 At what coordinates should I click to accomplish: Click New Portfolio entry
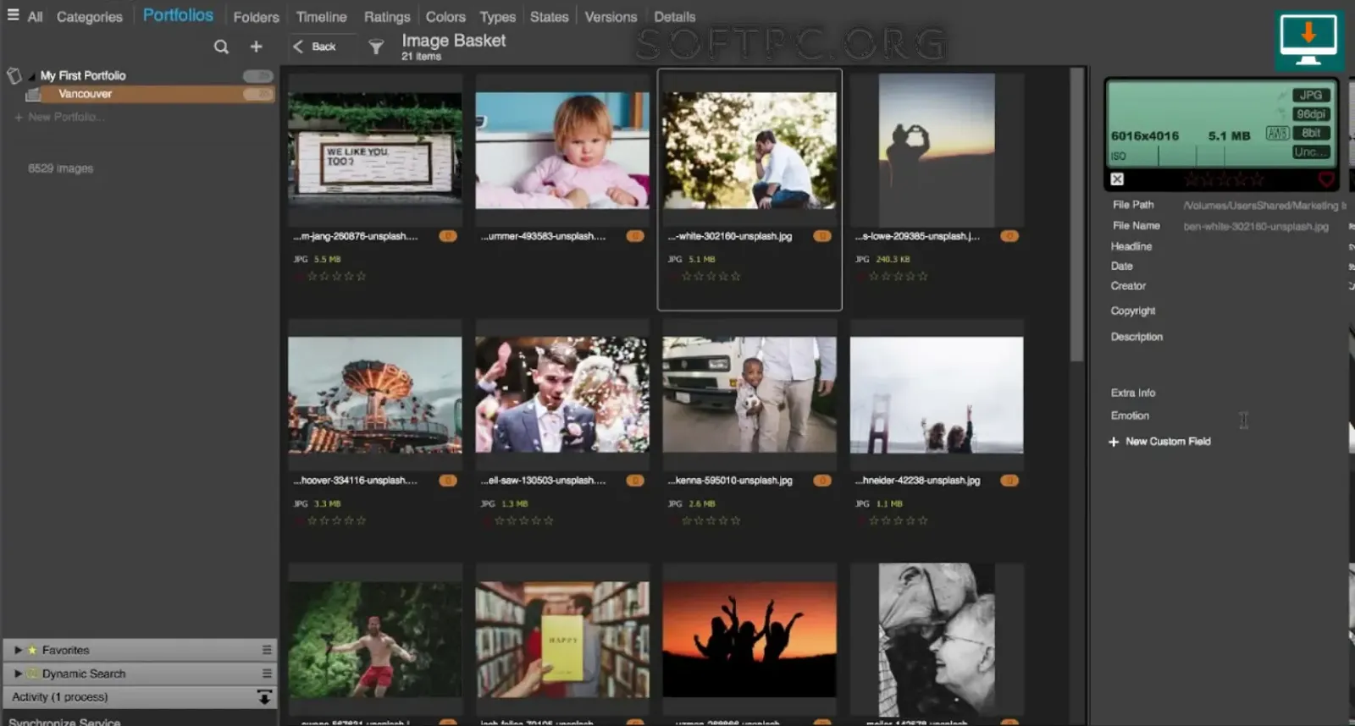pyautogui.click(x=59, y=117)
